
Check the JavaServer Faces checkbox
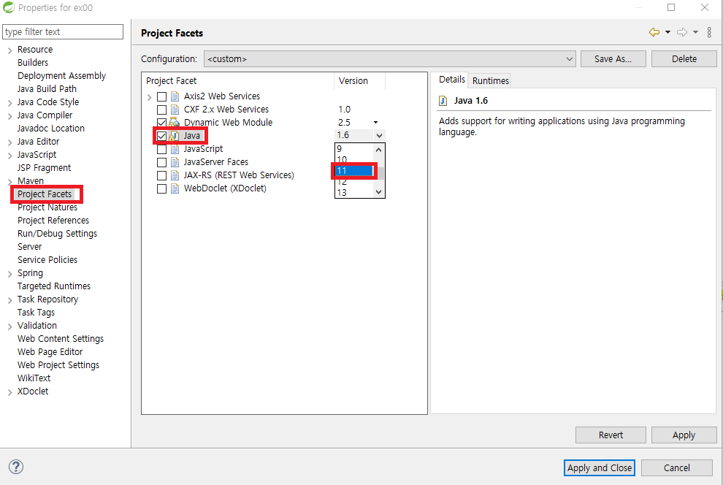(x=162, y=162)
